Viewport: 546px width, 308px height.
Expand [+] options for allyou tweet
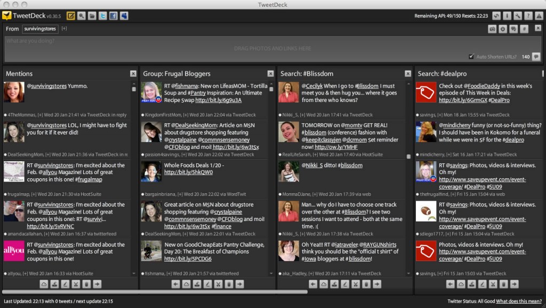coord(26,273)
